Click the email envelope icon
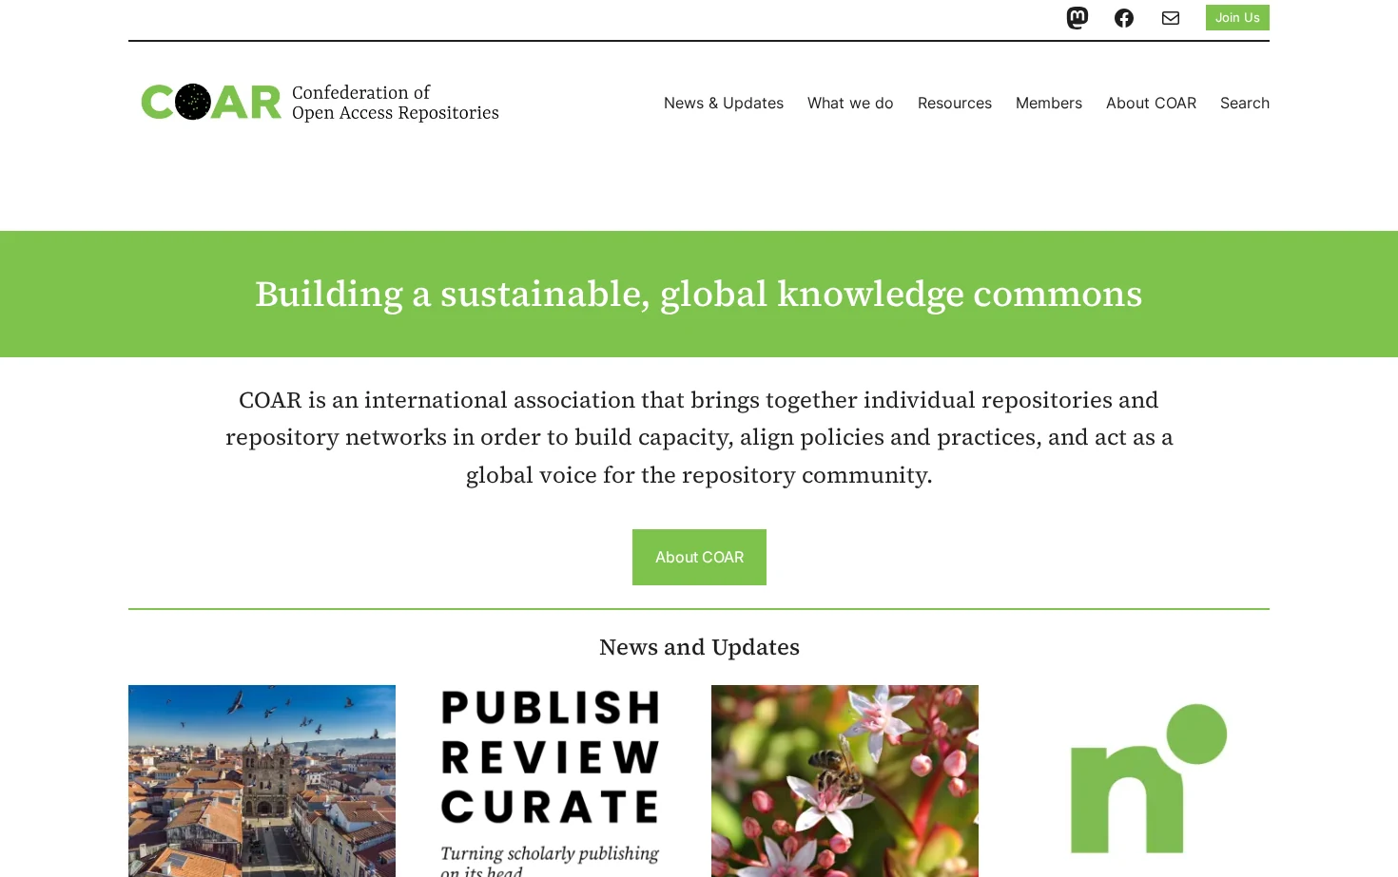 point(1171,18)
